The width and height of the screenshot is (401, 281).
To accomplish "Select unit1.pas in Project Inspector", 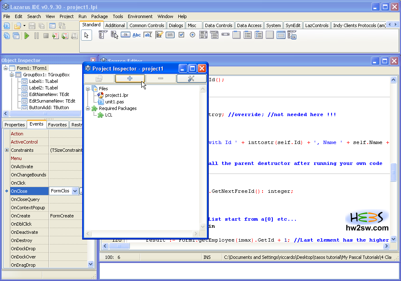I will [x=114, y=102].
